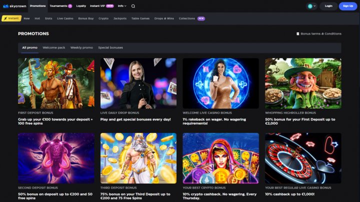Open the Special bonuses tab

pyautogui.click(x=110, y=47)
